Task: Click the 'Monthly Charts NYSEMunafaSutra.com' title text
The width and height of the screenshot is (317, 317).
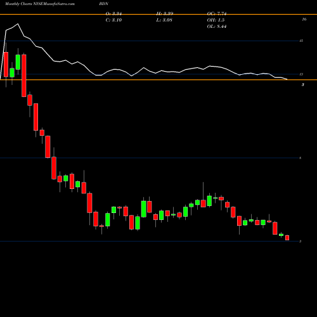Action: click(40, 4)
